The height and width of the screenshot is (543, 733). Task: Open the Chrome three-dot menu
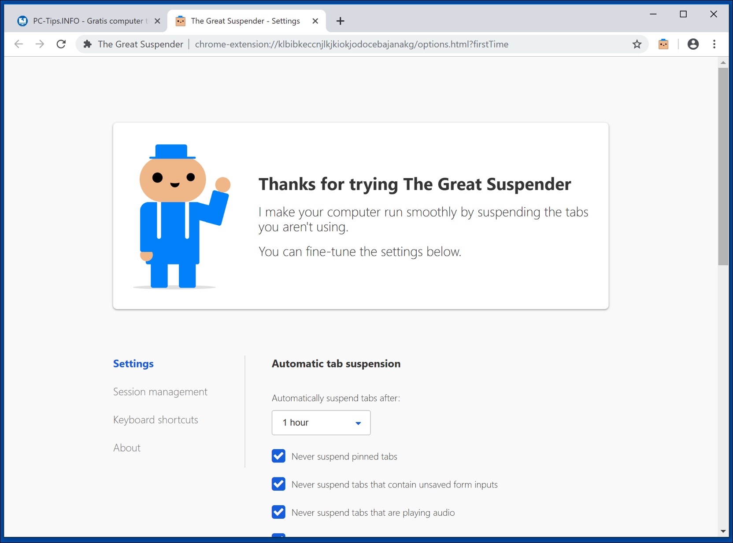(714, 44)
